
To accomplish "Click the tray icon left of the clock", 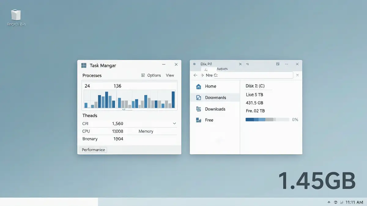I will tap(342, 202).
